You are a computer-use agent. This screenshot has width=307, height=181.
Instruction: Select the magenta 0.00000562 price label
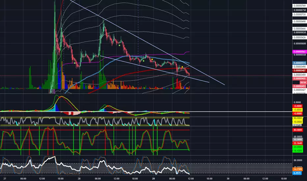tap(299, 52)
